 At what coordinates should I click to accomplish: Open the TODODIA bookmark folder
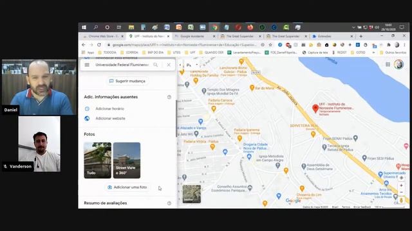(x=107, y=53)
